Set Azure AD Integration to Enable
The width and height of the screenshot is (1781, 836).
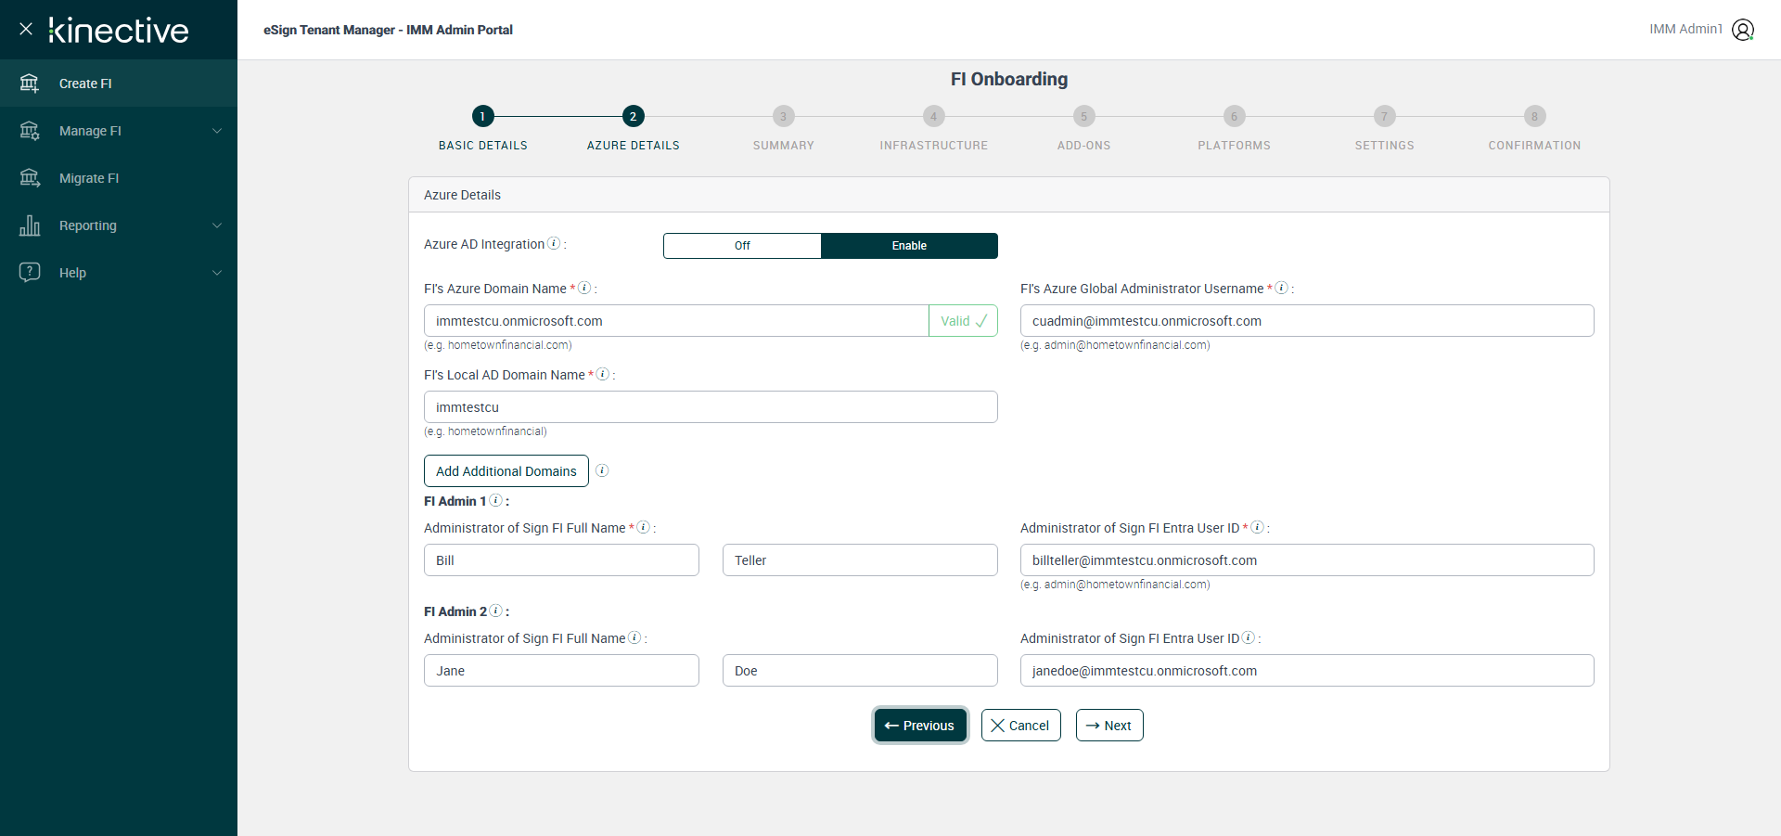coord(909,246)
